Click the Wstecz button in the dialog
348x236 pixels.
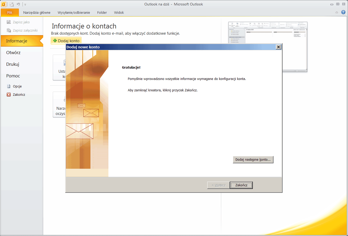(x=219, y=185)
